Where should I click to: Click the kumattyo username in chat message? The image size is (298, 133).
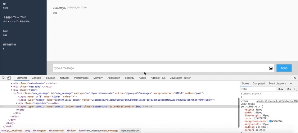coord(59,8)
